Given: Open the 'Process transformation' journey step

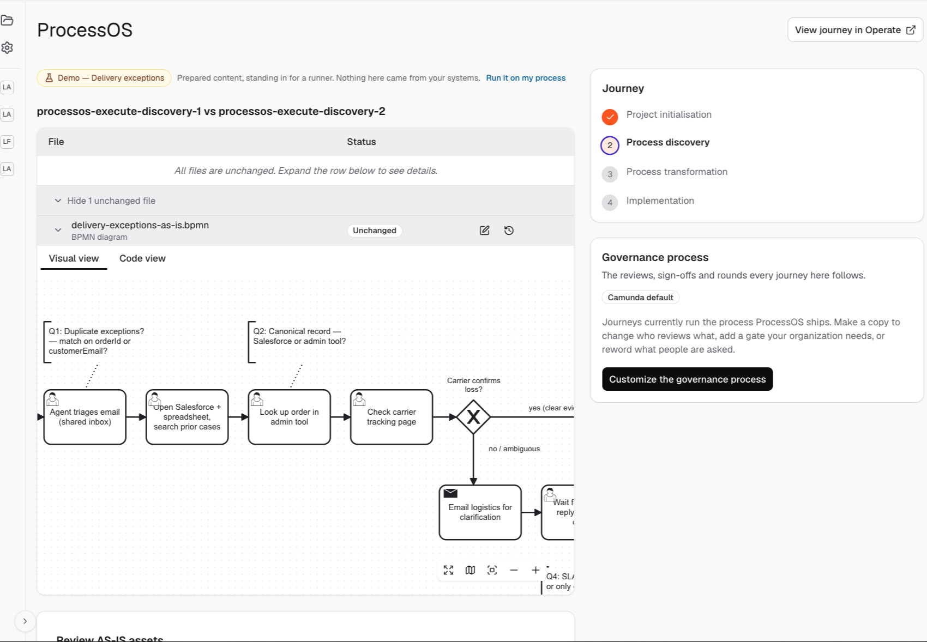Looking at the screenshot, I should (x=677, y=172).
